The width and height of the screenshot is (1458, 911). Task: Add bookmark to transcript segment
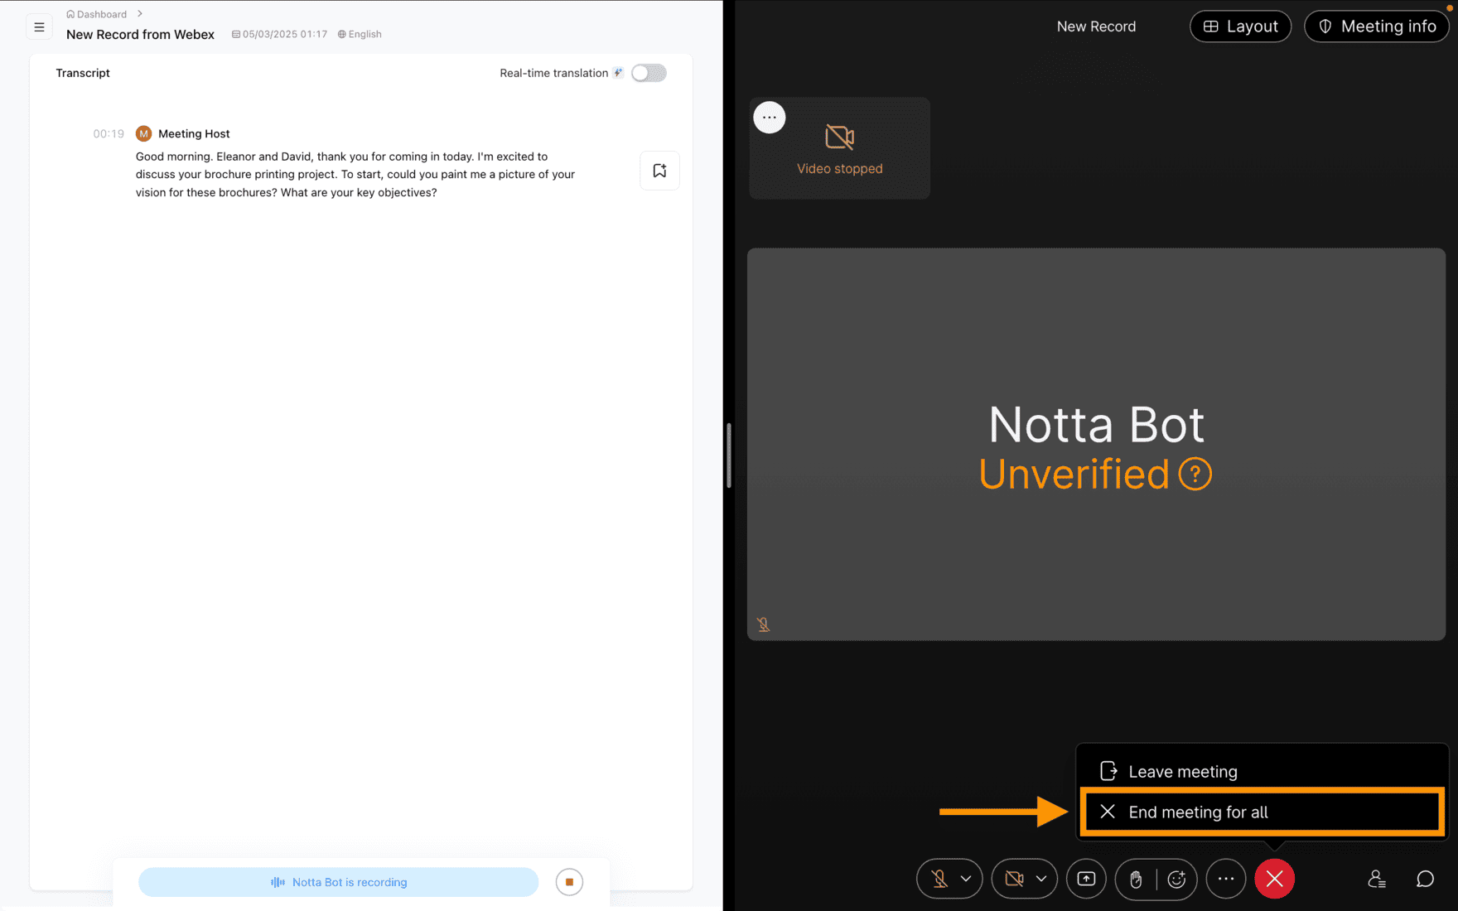coord(659,171)
